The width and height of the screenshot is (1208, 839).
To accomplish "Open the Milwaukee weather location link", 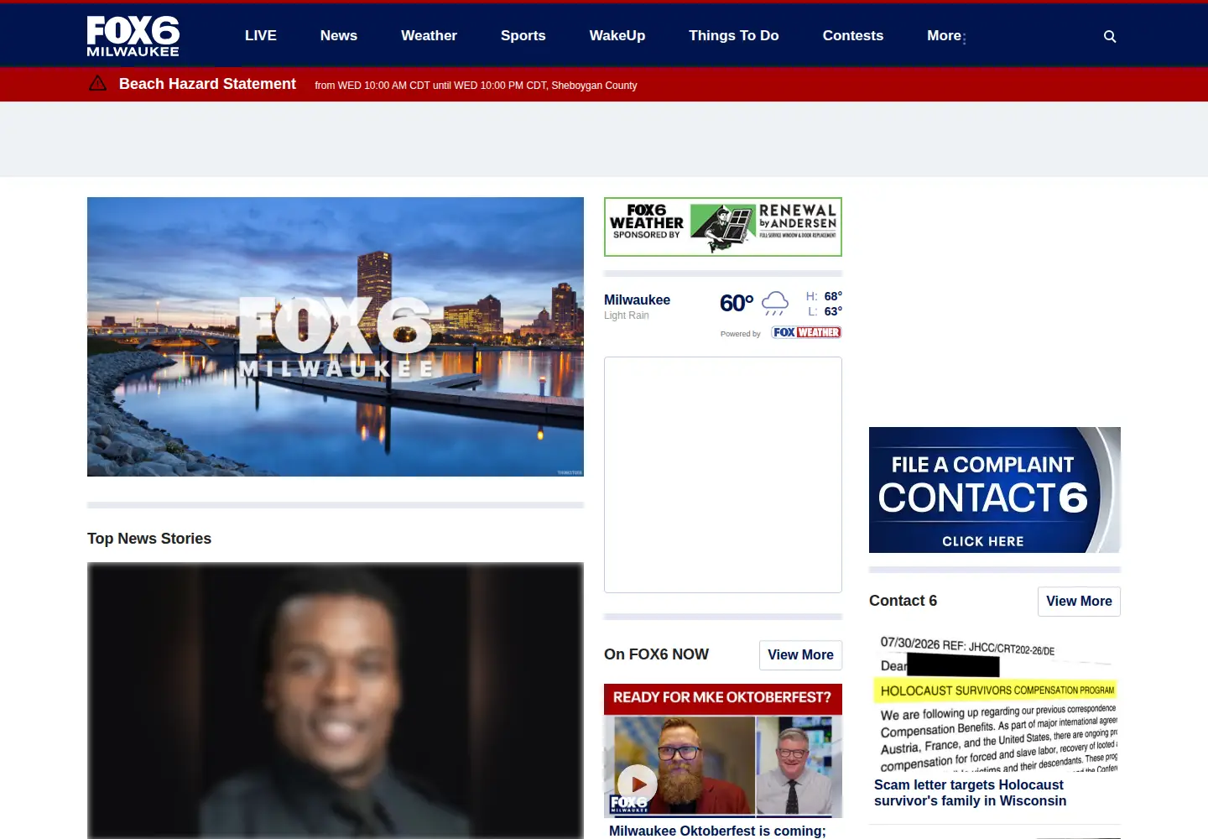I will 637,300.
